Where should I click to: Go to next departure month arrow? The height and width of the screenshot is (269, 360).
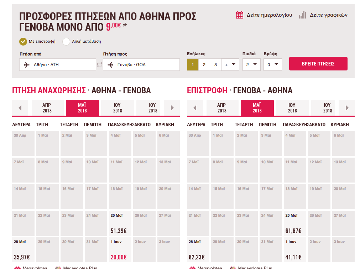172,108
